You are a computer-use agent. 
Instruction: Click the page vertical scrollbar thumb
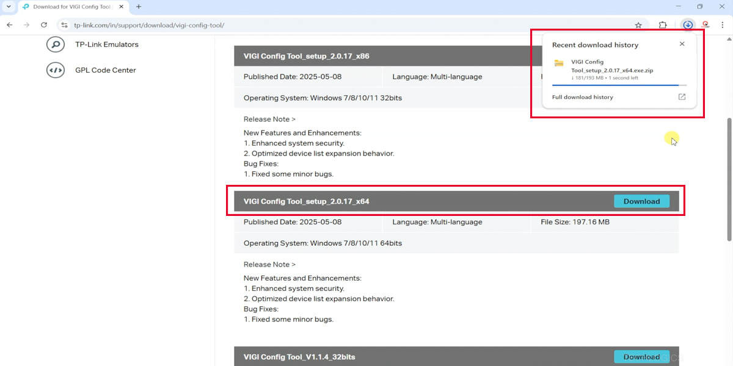point(729,179)
